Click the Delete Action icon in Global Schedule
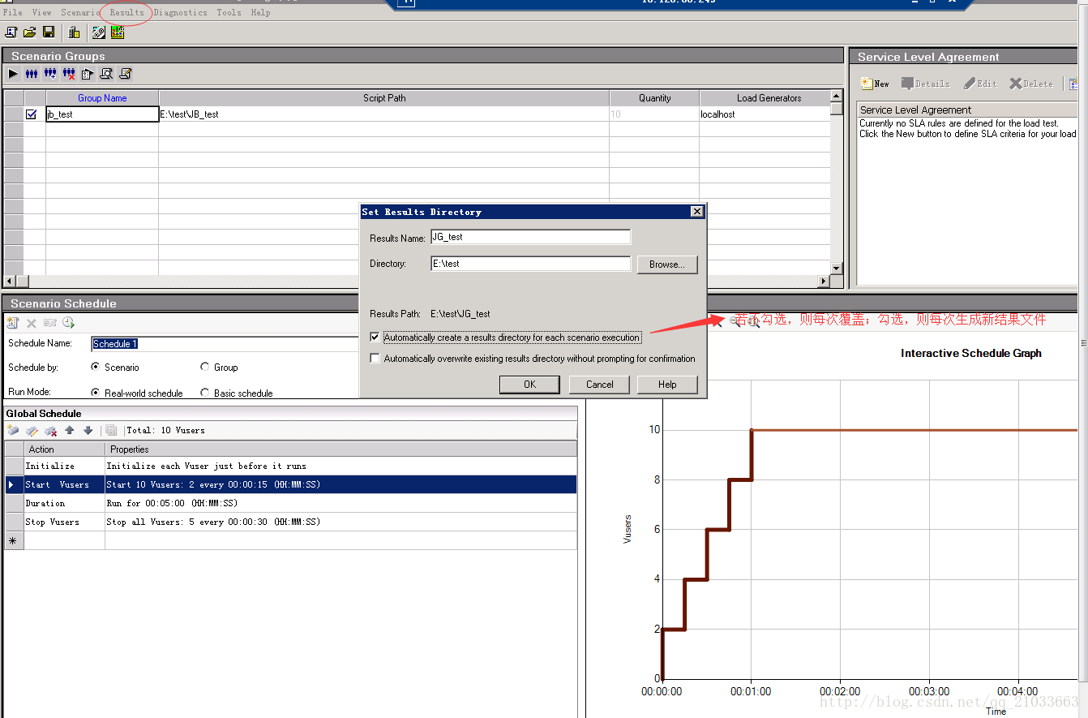This screenshot has height=718, width=1088. click(50, 430)
